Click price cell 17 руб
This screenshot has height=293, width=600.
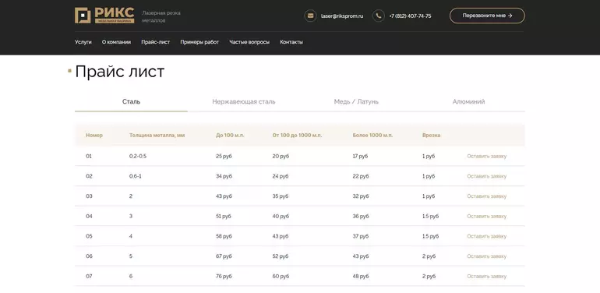(360, 157)
